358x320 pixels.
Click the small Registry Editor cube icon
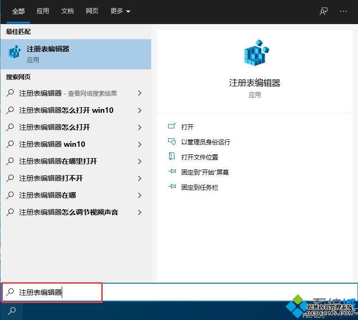click(15, 52)
